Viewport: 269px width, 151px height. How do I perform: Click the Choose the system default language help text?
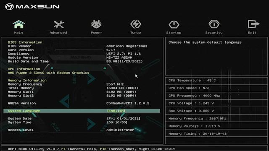pyautogui.click(x=205, y=42)
